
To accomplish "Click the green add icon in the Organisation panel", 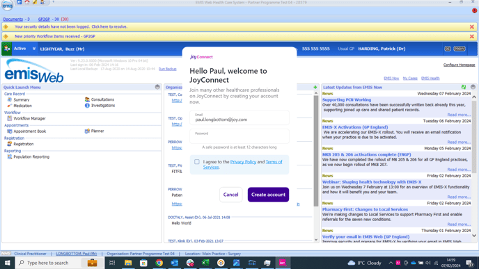I will pos(315,87).
